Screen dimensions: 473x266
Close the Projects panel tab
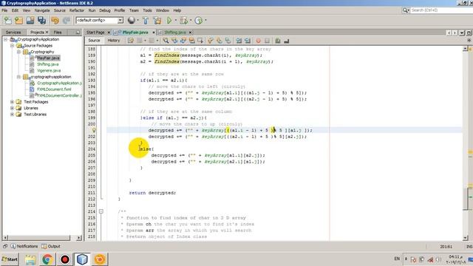pos(47,33)
